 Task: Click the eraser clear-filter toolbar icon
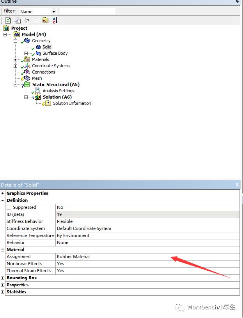tap(18, 20)
